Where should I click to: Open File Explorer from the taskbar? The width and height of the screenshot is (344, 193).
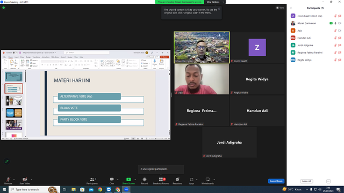[74, 189]
